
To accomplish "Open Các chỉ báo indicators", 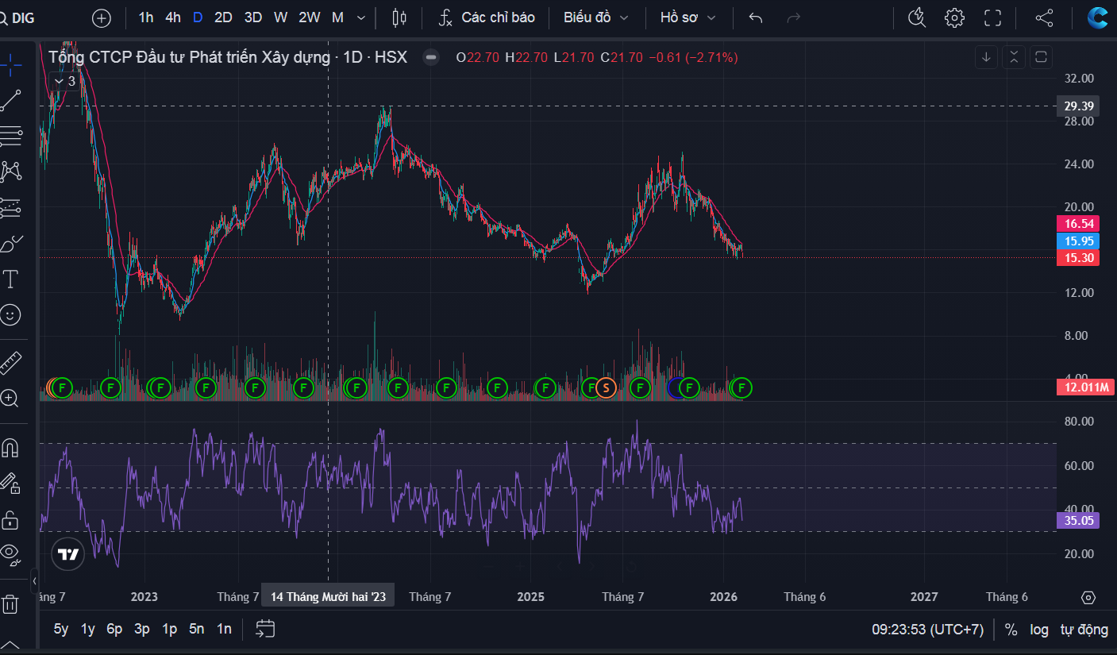I will click(487, 17).
